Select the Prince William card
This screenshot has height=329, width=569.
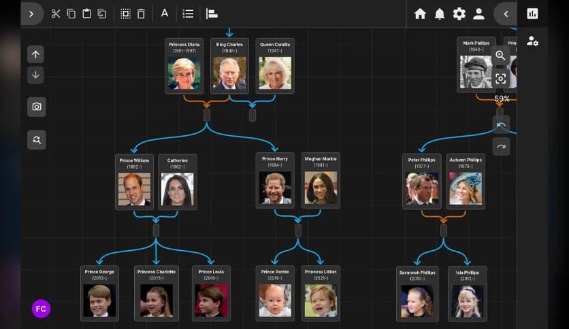(x=134, y=181)
